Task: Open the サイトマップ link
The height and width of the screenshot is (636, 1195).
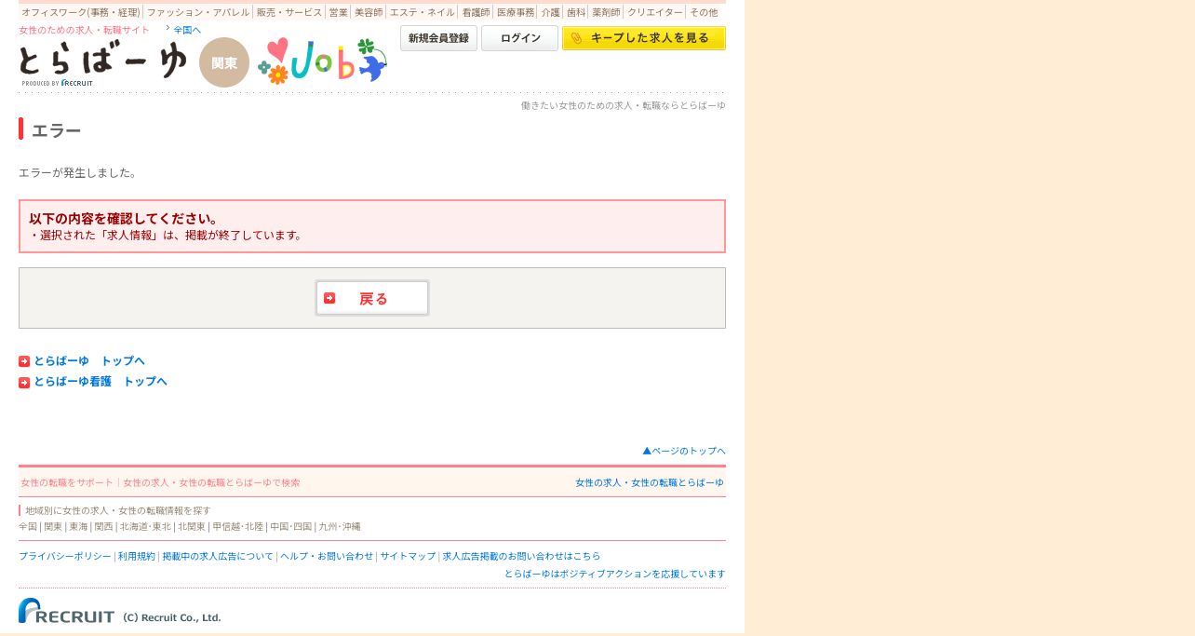Action: click(x=408, y=556)
